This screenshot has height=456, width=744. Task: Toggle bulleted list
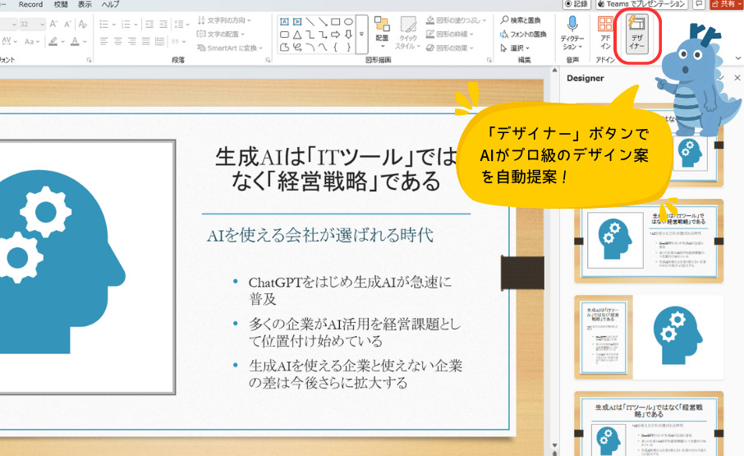tap(106, 24)
